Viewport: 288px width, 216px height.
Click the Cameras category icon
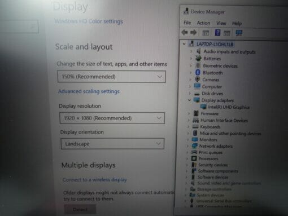click(x=198, y=79)
